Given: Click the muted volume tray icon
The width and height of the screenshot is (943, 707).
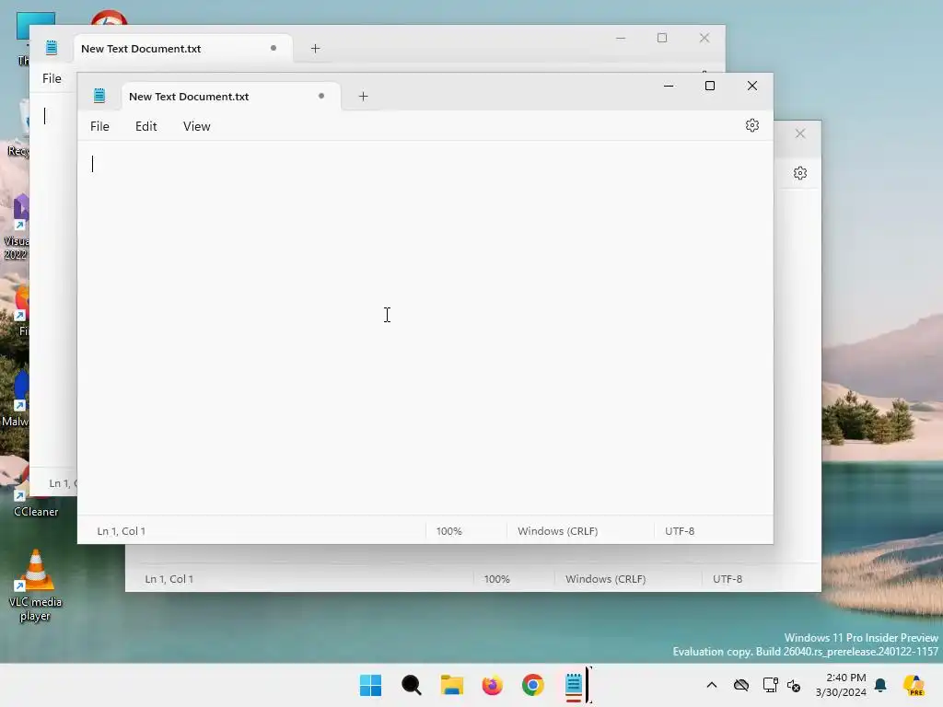Looking at the screenshot, I should [x=794, y=685].
